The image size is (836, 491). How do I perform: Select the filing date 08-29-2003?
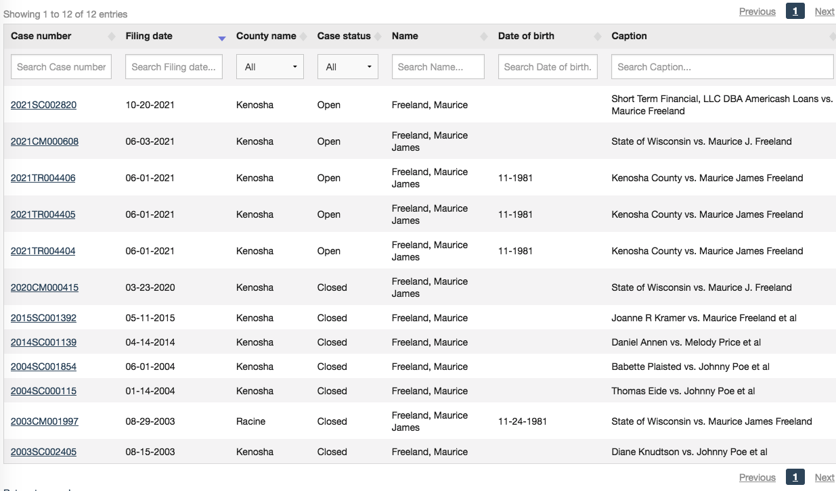pyautogui.click(x=150, y=421)
